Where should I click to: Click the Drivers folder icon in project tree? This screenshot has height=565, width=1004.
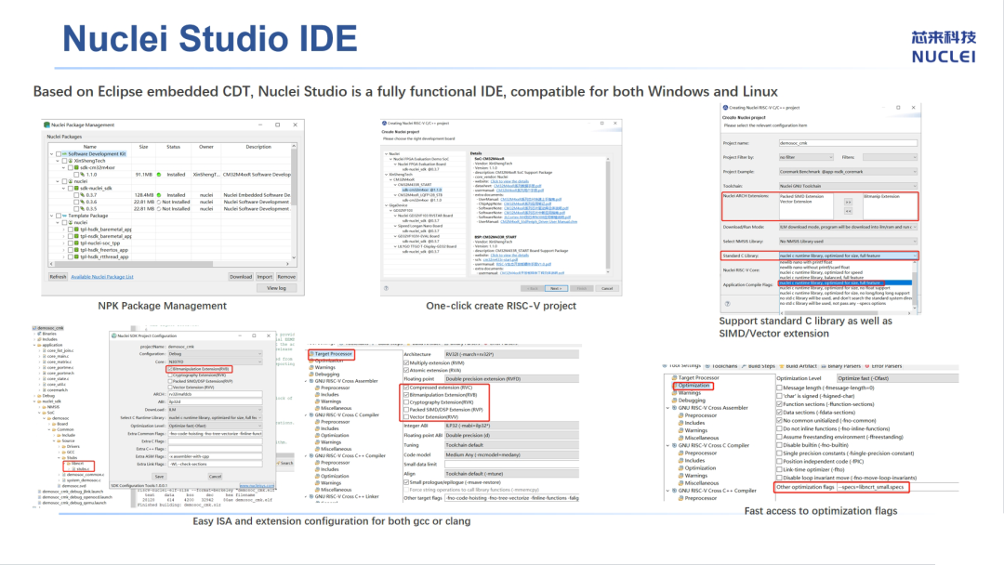[x=64, y=447]
